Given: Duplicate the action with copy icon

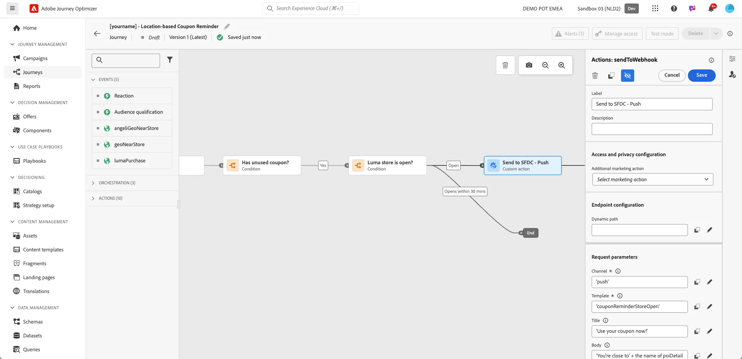Looking at the screenshot, I should point(611,76).
